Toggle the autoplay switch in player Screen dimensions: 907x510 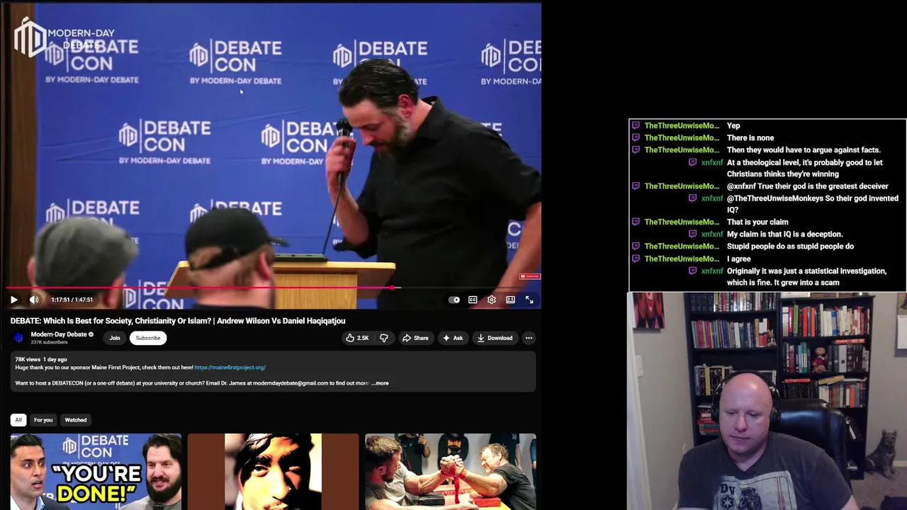pyautogui.click(x=454, y=300)
